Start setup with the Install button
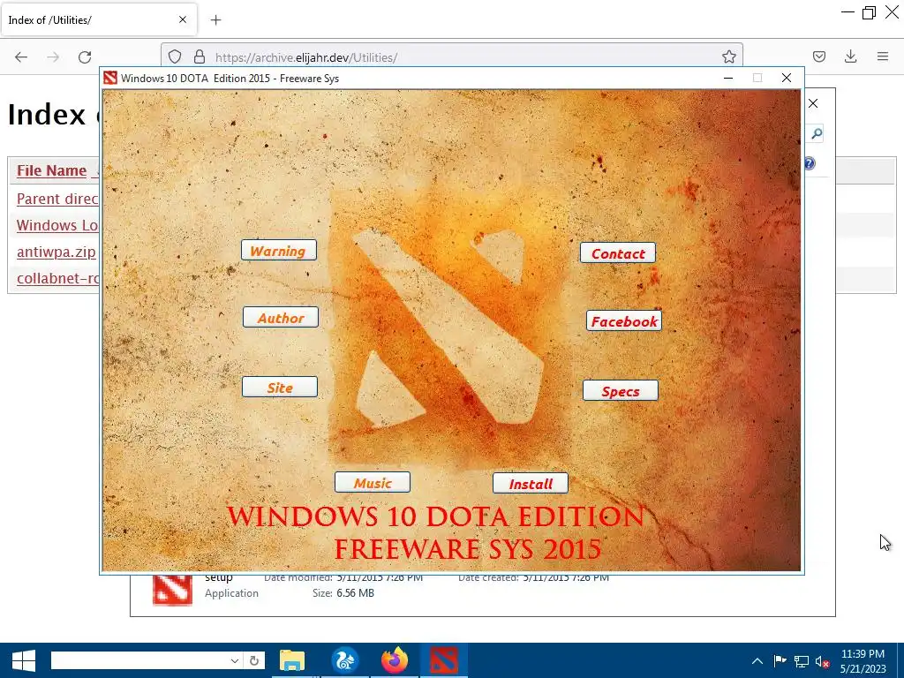Screen dimensions: 904x678 click(531, 483)
